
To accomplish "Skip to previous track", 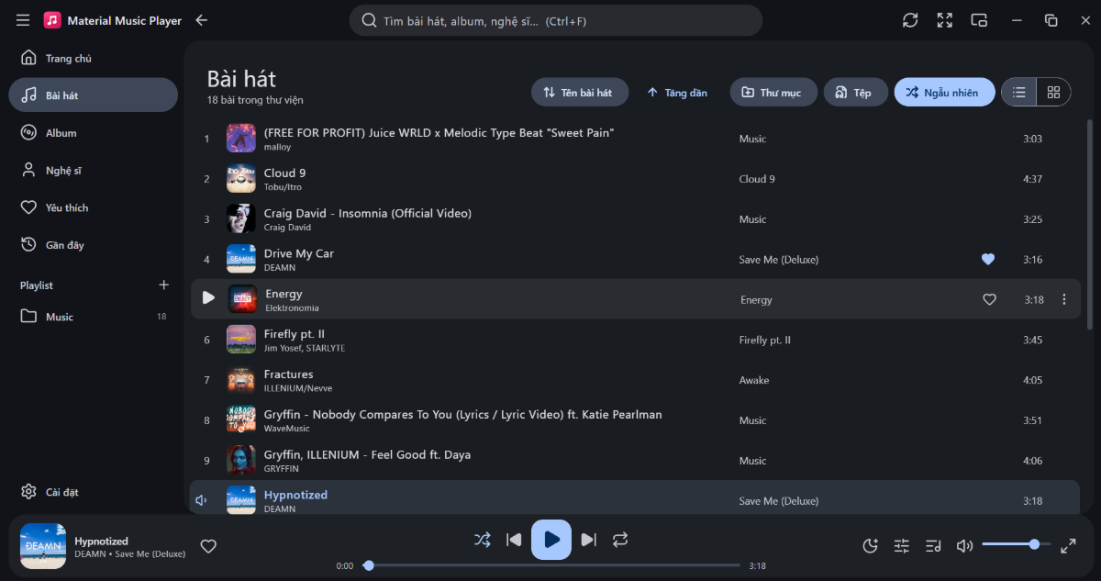I will pyautogui.click(x=514, y=540).
